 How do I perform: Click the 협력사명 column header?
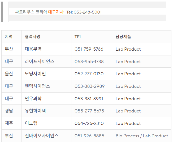tap(33, 37)
